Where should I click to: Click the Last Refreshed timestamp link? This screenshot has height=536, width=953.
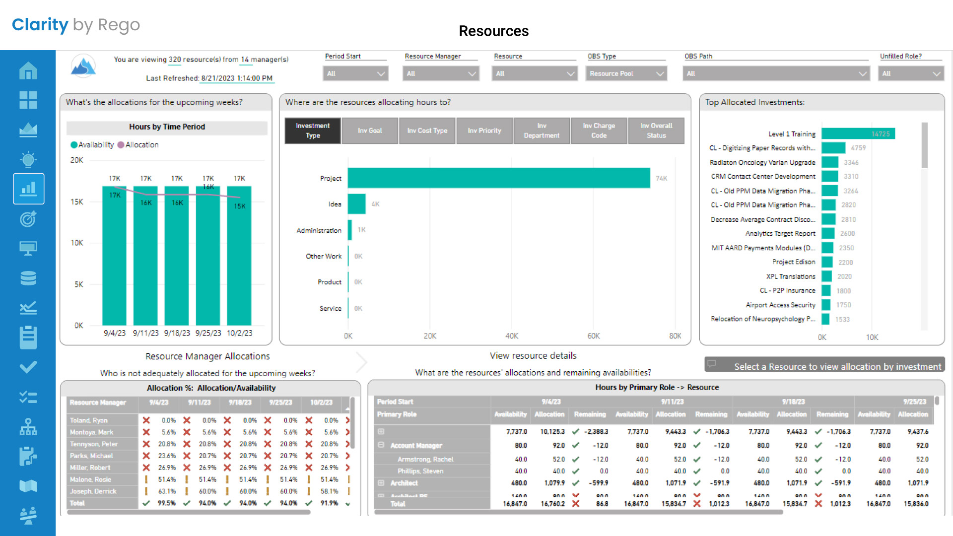tap(237, 78)
